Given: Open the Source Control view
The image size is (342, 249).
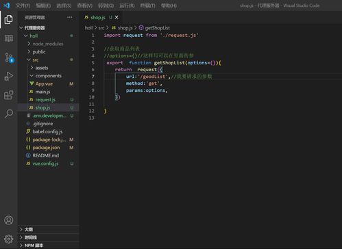Looking at the screenshot, I should [9, 57].
